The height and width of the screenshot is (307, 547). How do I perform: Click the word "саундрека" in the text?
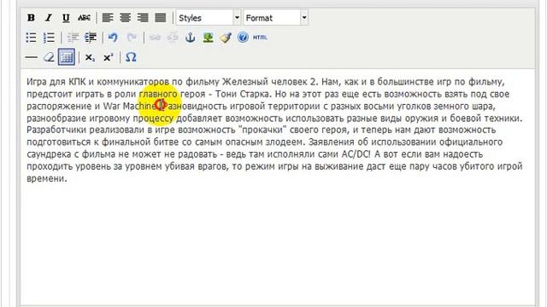pyautogui.click(x=49, y=154)
